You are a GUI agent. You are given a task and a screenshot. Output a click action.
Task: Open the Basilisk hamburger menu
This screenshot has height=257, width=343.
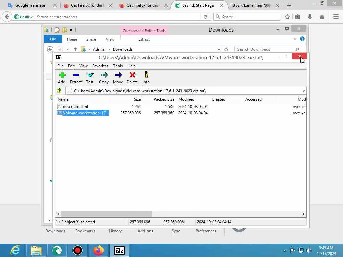tap(336, 17)
